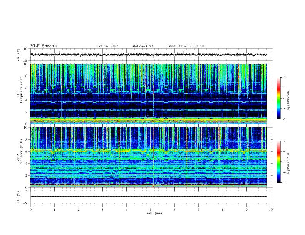The height and width of the screenshot is (235, 305).
Task: Click the ch.3 flat black trace band
Action: tap(148, 197)
